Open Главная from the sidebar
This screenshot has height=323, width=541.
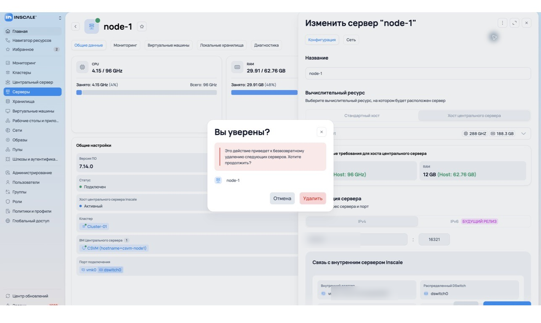click(33, 31)
